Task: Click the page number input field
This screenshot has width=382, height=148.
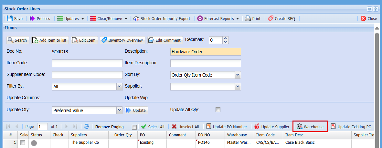Action: coord(42,127)
